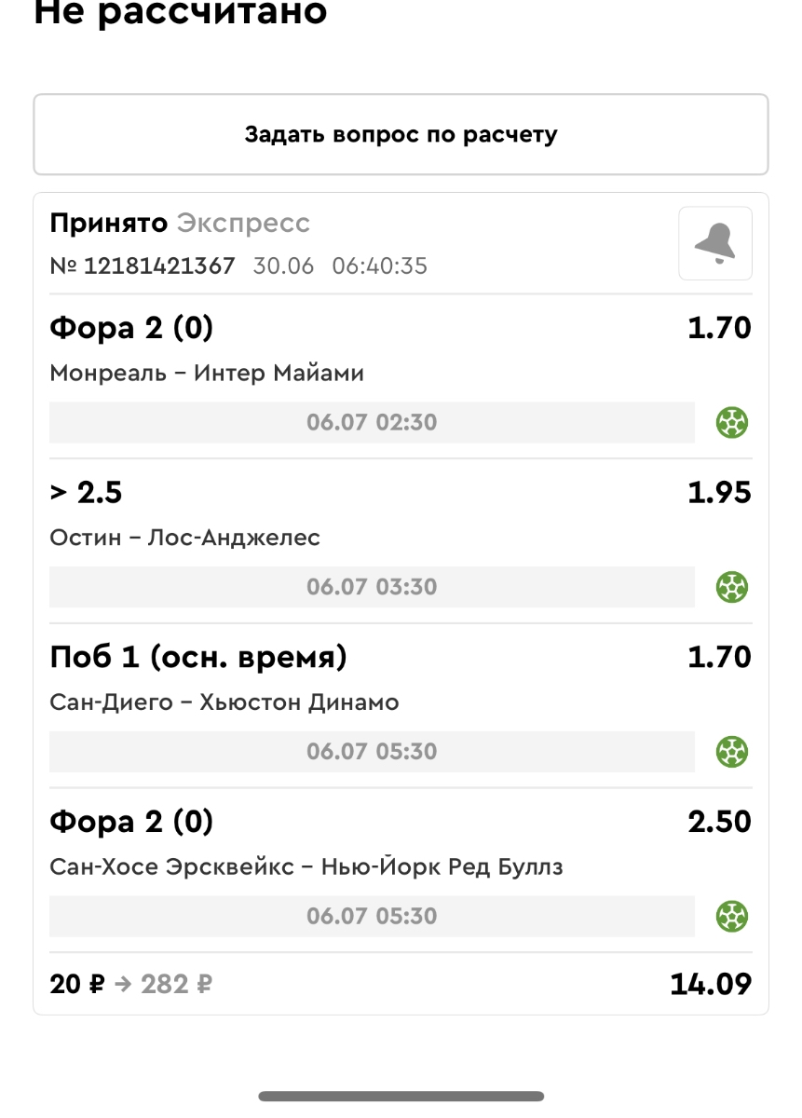Open Сан-Хосе Эрсквейкс – Нью-Йорк Ред Буллз match
The width and height of the screenshot is (802, 1118).
coord(306,867)
